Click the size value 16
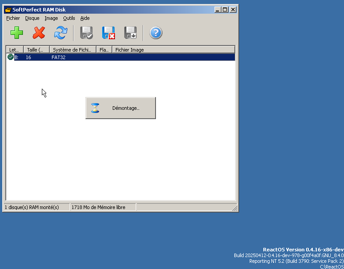The width and height of the screenshot is (344, 269). [28, 57]
